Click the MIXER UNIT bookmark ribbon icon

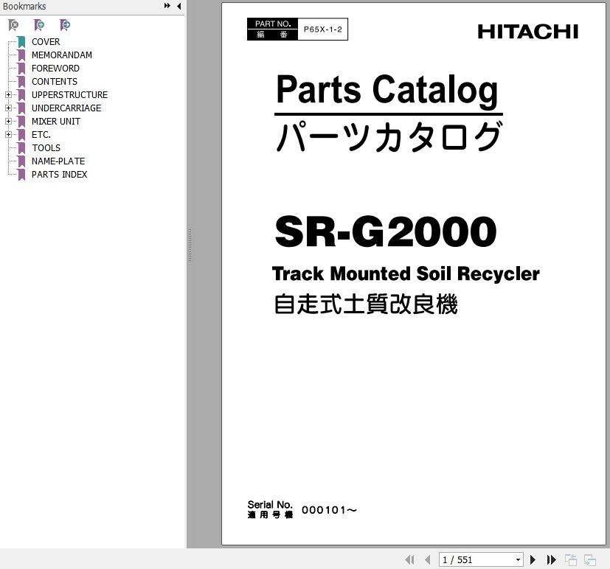21,122
